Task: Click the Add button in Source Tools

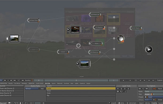Action: pos(42,88)
